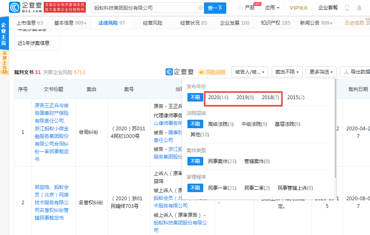Filter by 基层法院(9)

click(x=287, y=124)
